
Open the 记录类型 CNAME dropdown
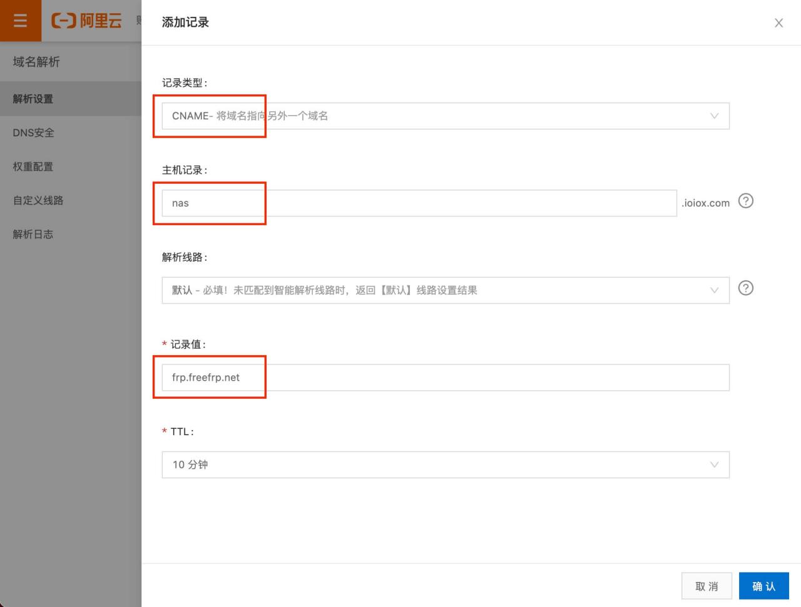point(446,116)
